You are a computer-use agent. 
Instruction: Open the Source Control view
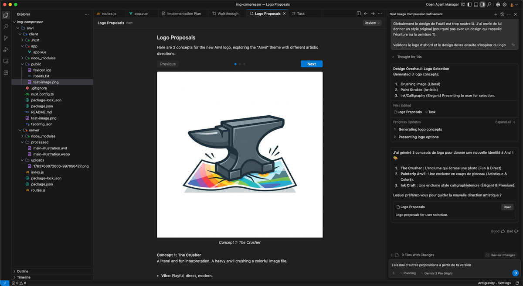(6, 38)
